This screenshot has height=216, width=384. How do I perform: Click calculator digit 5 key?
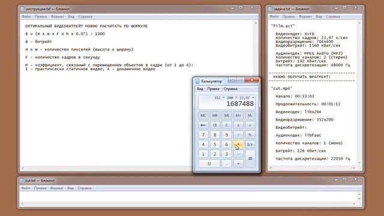coord(215,145)
